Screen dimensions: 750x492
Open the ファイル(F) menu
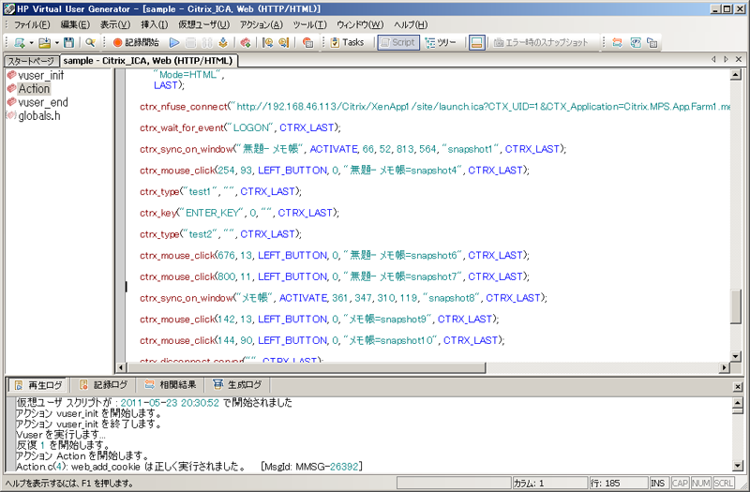click(x=32, y=25)
